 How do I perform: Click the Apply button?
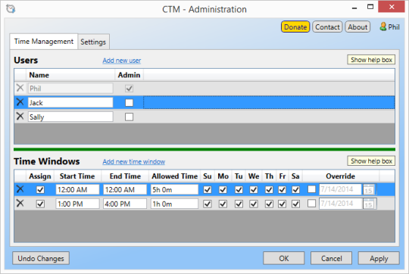pyautogui.click(x=379, y=258)
